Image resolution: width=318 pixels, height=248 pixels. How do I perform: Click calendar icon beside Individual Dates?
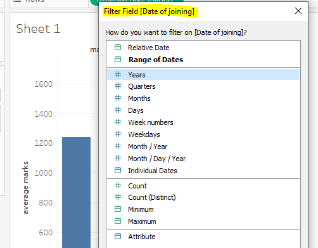(118, 170)
